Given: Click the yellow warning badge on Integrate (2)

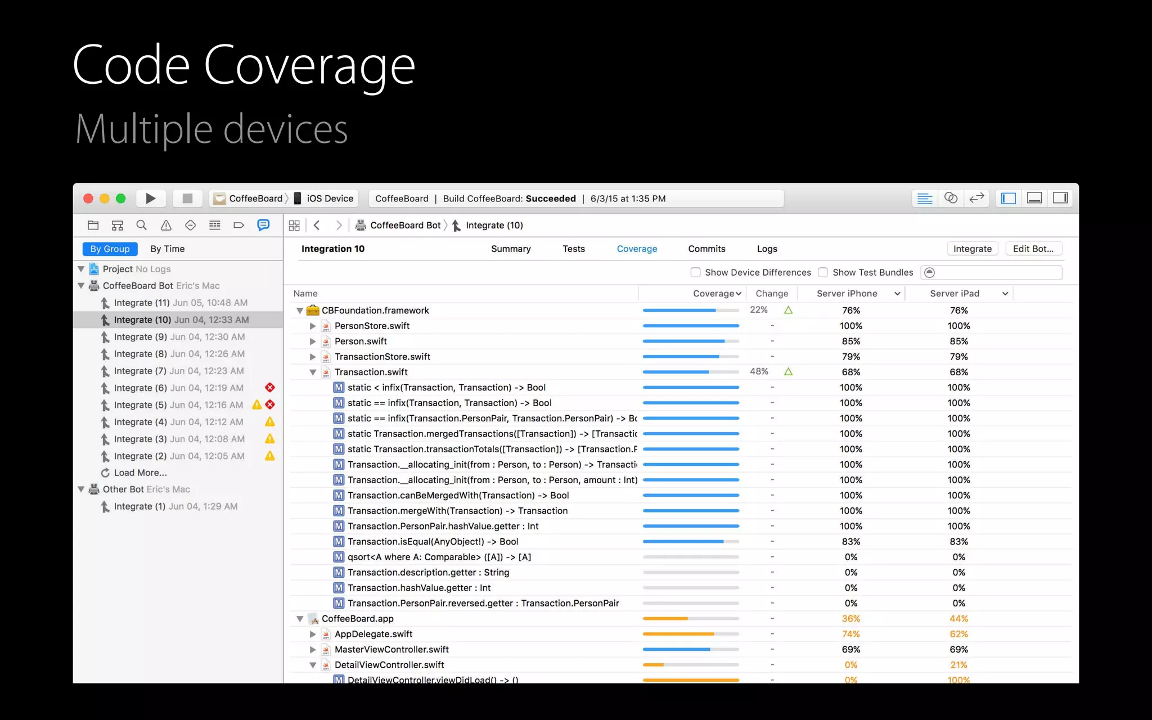Looking at the screenshot, I should point(270,456).
